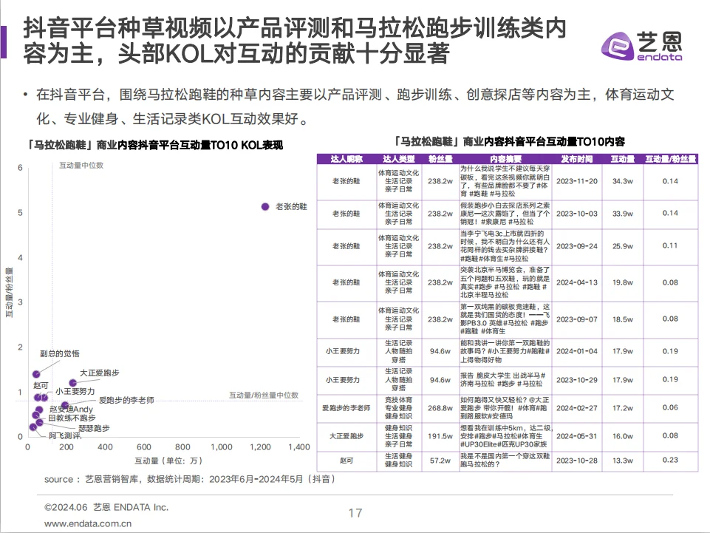Select the 粉丝量 column header
The width and height of the screenshot is (710, 533).
(x=440, y=159)
